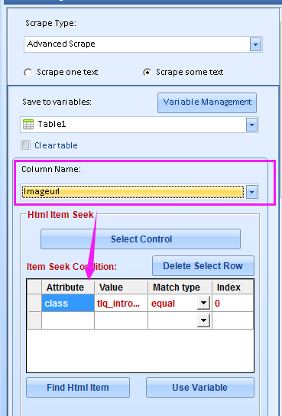Enable the Clear table checkbox
The width and height of the screenshot is (282, 416).
click(25, 145)
